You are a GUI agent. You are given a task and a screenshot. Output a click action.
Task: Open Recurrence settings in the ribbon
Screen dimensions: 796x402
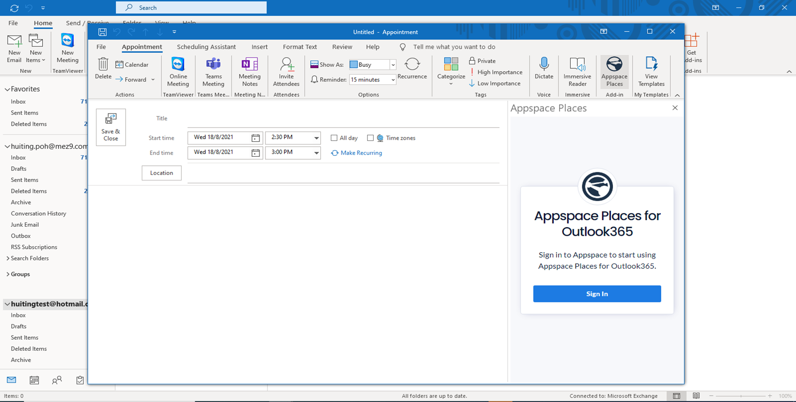pyautogui.click(x=412, y=69)
